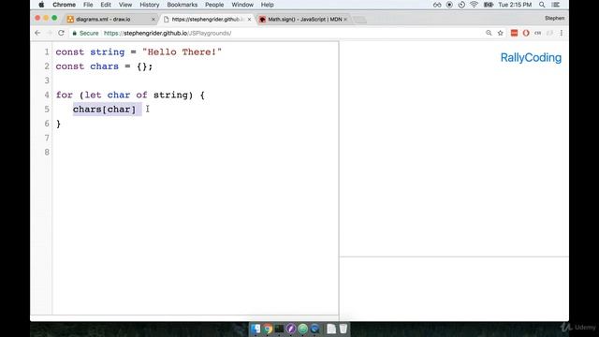Open the File menu
599x337 pixels.
click(x=88, y=5)
